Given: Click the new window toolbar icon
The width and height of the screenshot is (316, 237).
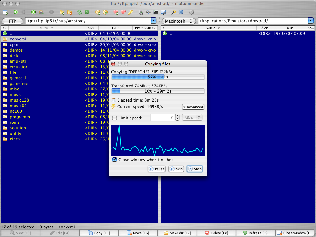Looking at the screenshot, I should click(x=5, y=12).
